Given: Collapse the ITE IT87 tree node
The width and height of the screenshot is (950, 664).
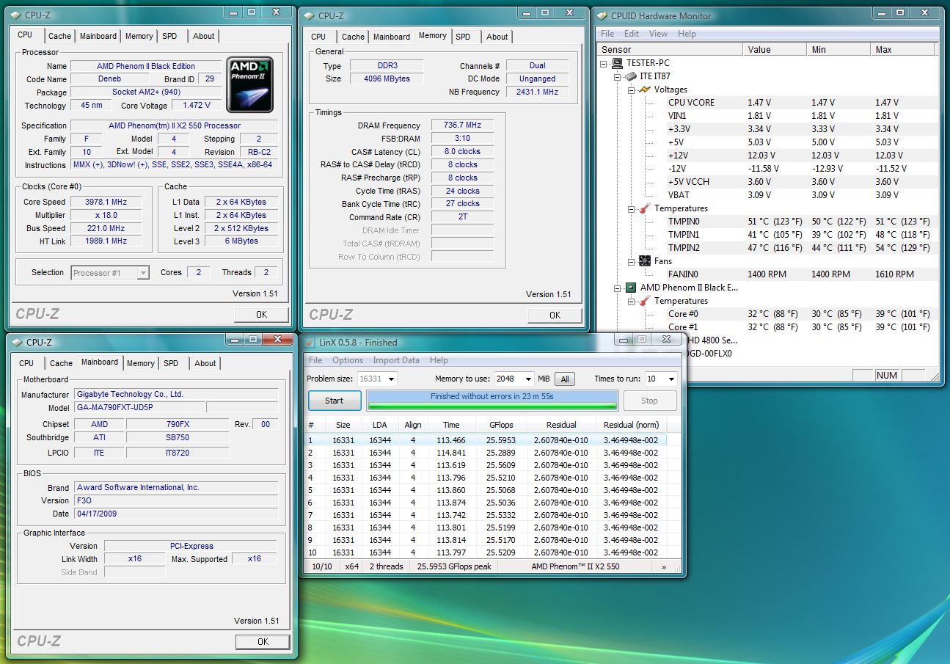Looking at the screenshot, I should (x=618, y=76).
